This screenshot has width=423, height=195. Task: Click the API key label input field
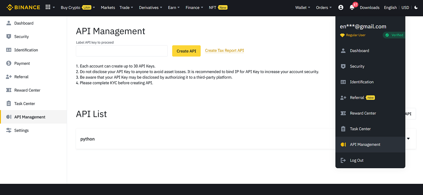click(122, 51)
